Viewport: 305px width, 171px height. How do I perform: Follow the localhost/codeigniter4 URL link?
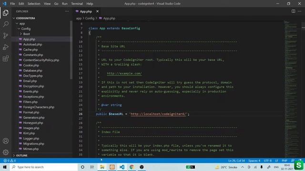pos(158,114)
